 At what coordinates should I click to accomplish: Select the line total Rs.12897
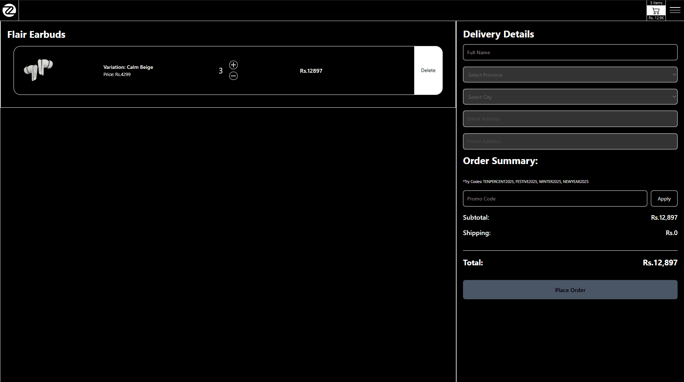click(x=311, y=71)
